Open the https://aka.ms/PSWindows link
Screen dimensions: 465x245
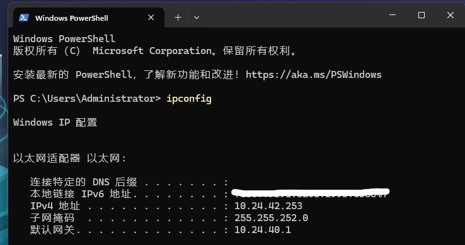(314, 75)
